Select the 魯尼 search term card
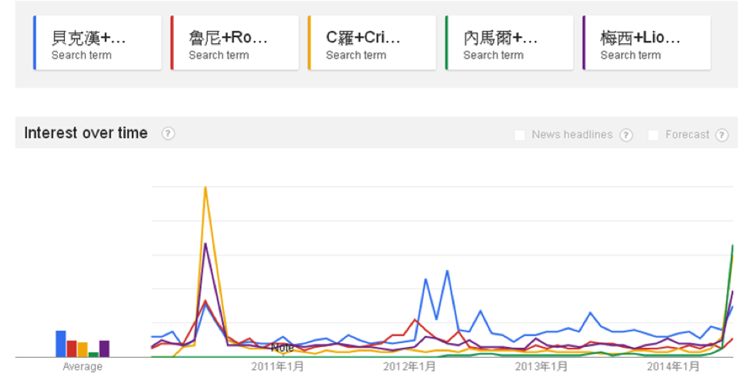The image size is (753, 384). coord(235,43)
